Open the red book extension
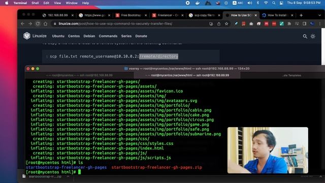The width and height of the screenshot is (325, 183). point(244,24)
